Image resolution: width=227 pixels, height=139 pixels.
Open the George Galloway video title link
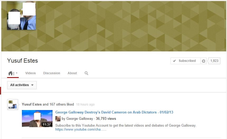[114, 112]
